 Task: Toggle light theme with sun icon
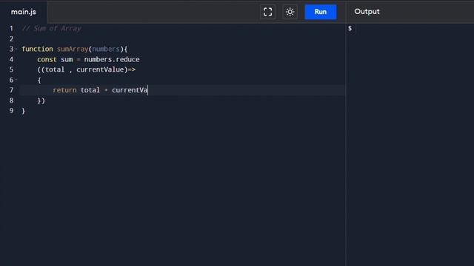290,12
